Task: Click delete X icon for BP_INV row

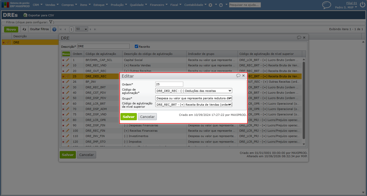Action: coord(63,82)
